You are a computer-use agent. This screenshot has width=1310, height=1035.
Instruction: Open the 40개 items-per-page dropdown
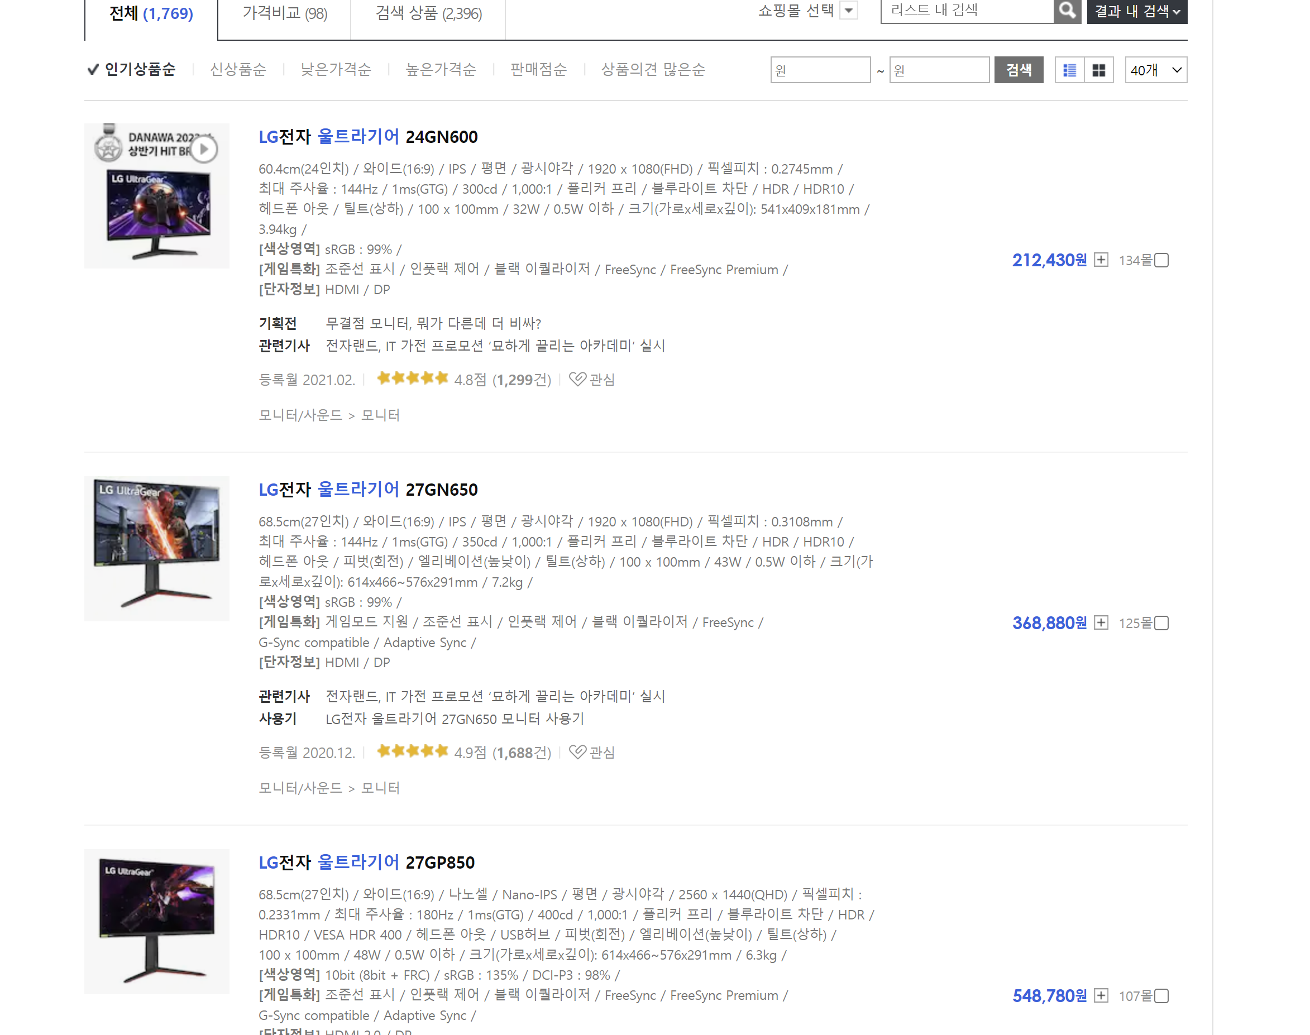coord(1155,70)
